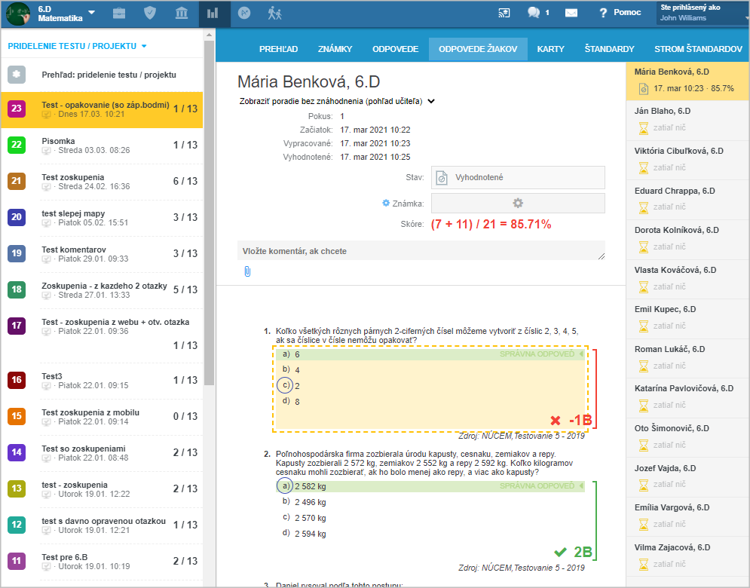Open the Strom štandardov tab

click(x=698, y=49)
